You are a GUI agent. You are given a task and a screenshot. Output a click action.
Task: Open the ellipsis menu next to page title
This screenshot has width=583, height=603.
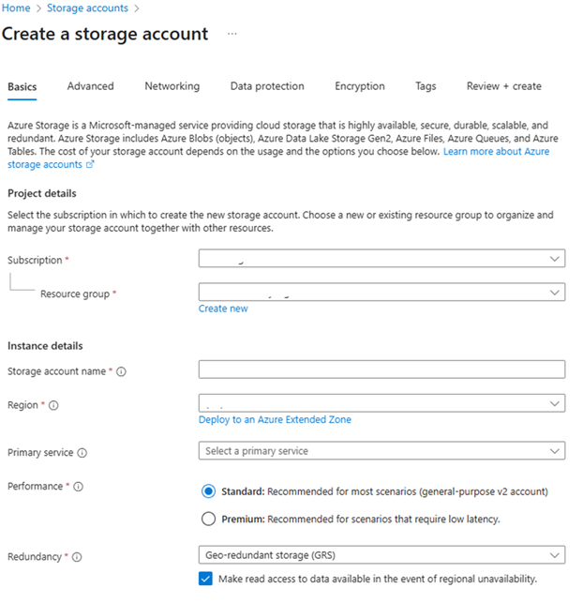(x=232, y=34)
